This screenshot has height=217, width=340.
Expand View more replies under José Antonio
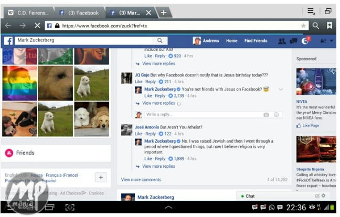(158, 166)
